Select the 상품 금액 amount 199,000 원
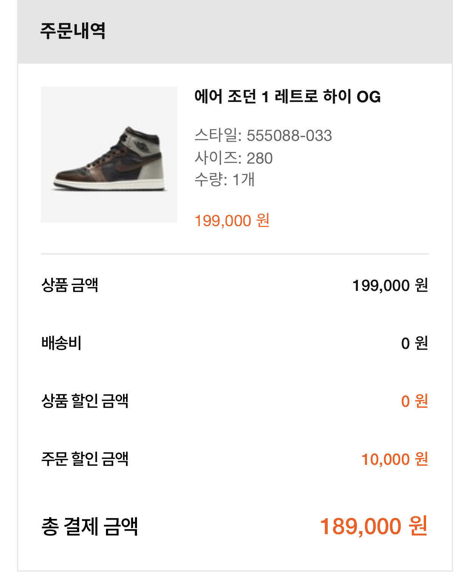The width and height of the screenshot is (470, 575). point(390,285)
